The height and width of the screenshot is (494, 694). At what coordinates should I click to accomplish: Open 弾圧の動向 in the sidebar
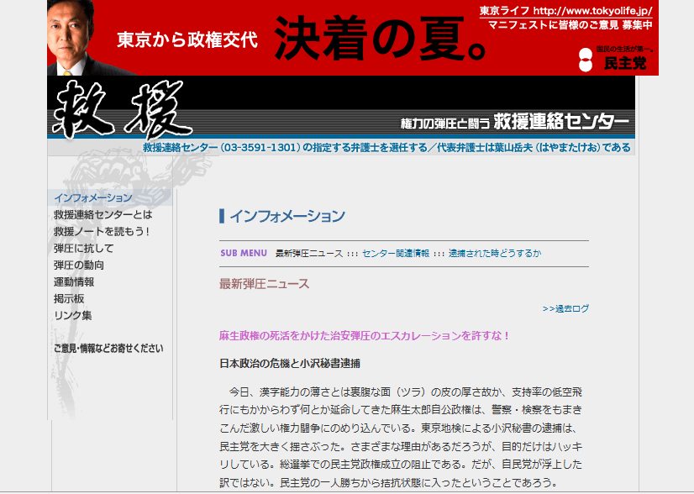coord(79,265)
